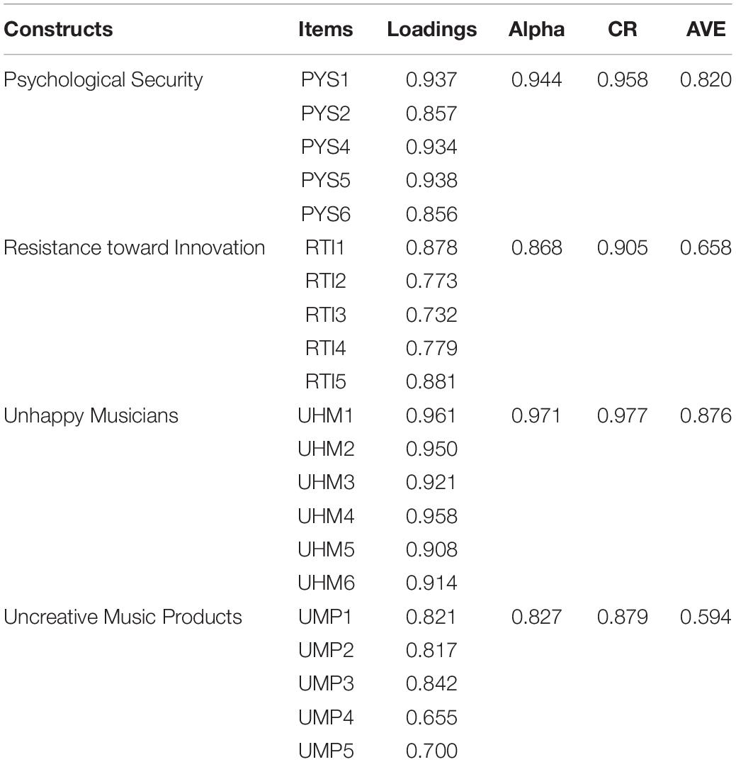Select the AVE value 0.876
This screenshot has width=736, height=762.
pos(706,415)
